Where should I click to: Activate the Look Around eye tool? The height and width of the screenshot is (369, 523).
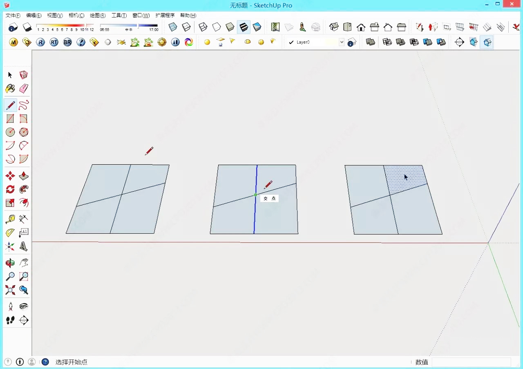pyautogui.click(x=24, y=306)
